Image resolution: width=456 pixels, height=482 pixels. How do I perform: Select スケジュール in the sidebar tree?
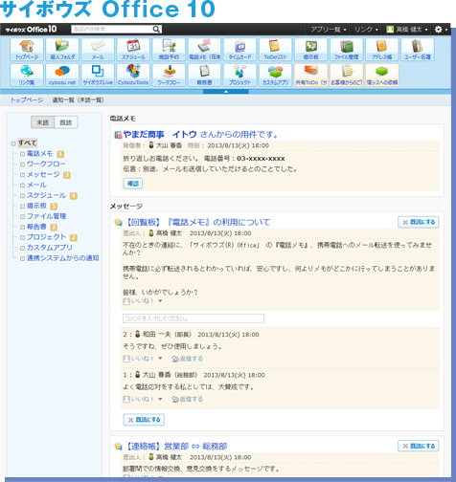point(46,195)
